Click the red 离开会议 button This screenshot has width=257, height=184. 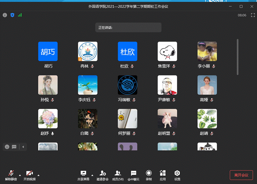point(241,175)
